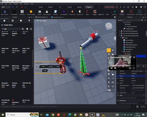Viewport: 147px width, 117px height.
Task: Pause the picture-in-picture video
Action: [111, 68]
